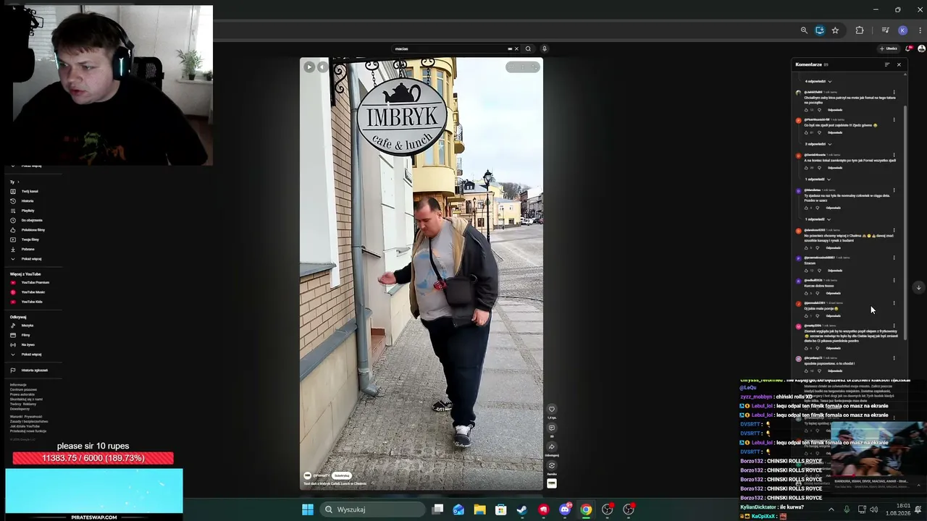Image resolution: width=927 pixels, height=521 pixels.
Task: Open Chrome media controls icon
Action: pyautogui.click(x=885, y=30)
